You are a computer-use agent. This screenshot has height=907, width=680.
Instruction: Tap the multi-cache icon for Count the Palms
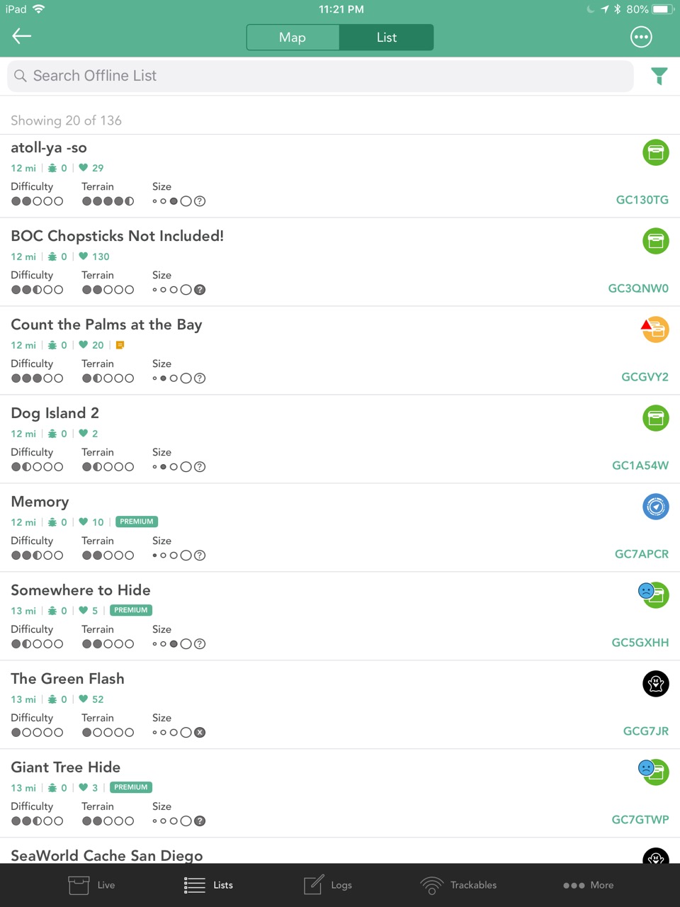tap(655, 329)
